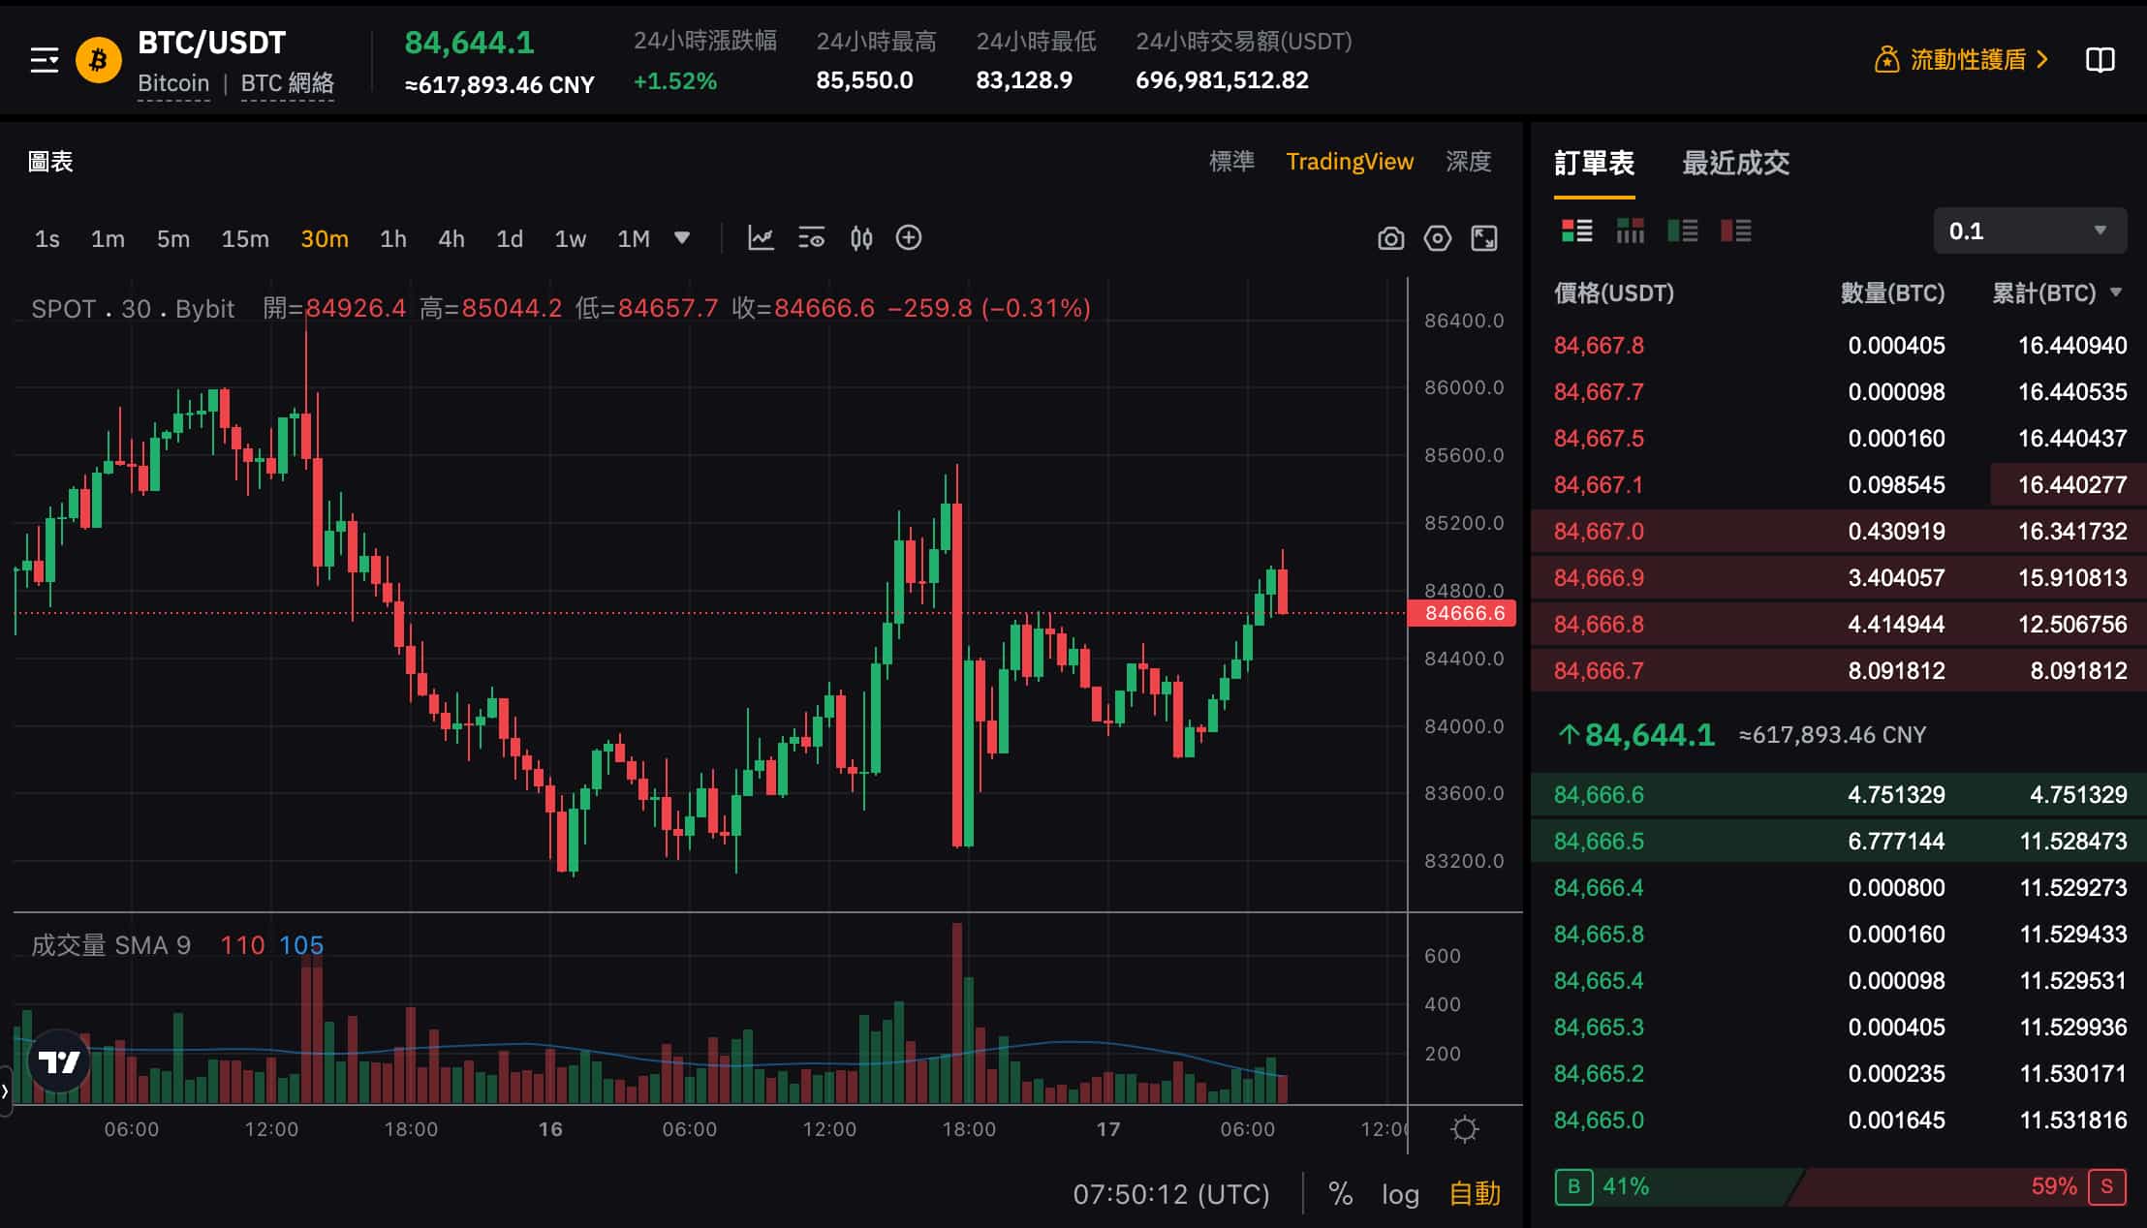The width and height of the screenshot is (2147, 1228).
Task: Click the TradingView logo badge
Action: click(x=58, y=1061)
